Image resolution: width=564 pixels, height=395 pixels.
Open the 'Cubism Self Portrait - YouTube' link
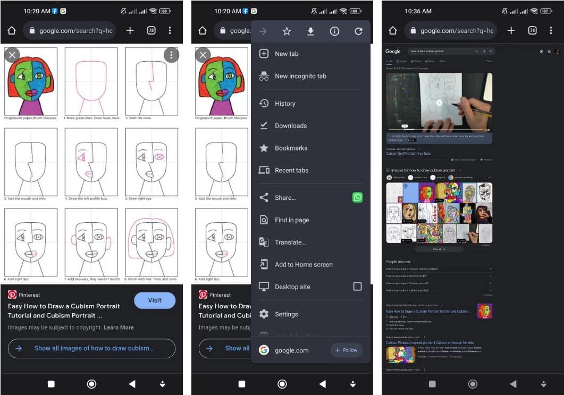(x=408, y=154)
